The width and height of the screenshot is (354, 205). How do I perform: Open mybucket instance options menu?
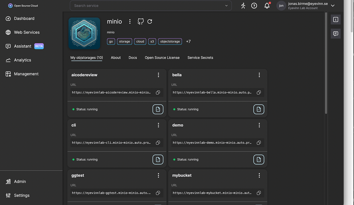259,175
